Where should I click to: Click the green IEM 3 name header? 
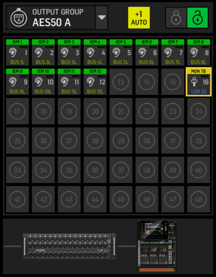69,42
